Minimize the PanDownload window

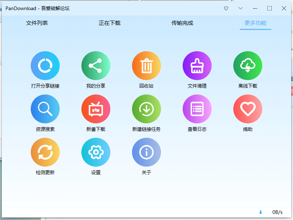(255, 8)
